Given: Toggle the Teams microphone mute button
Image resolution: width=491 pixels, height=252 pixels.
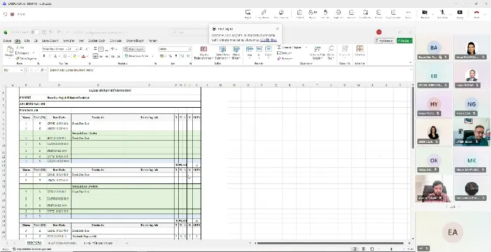Looking at the screenshot, I should [x=442, y=13].
